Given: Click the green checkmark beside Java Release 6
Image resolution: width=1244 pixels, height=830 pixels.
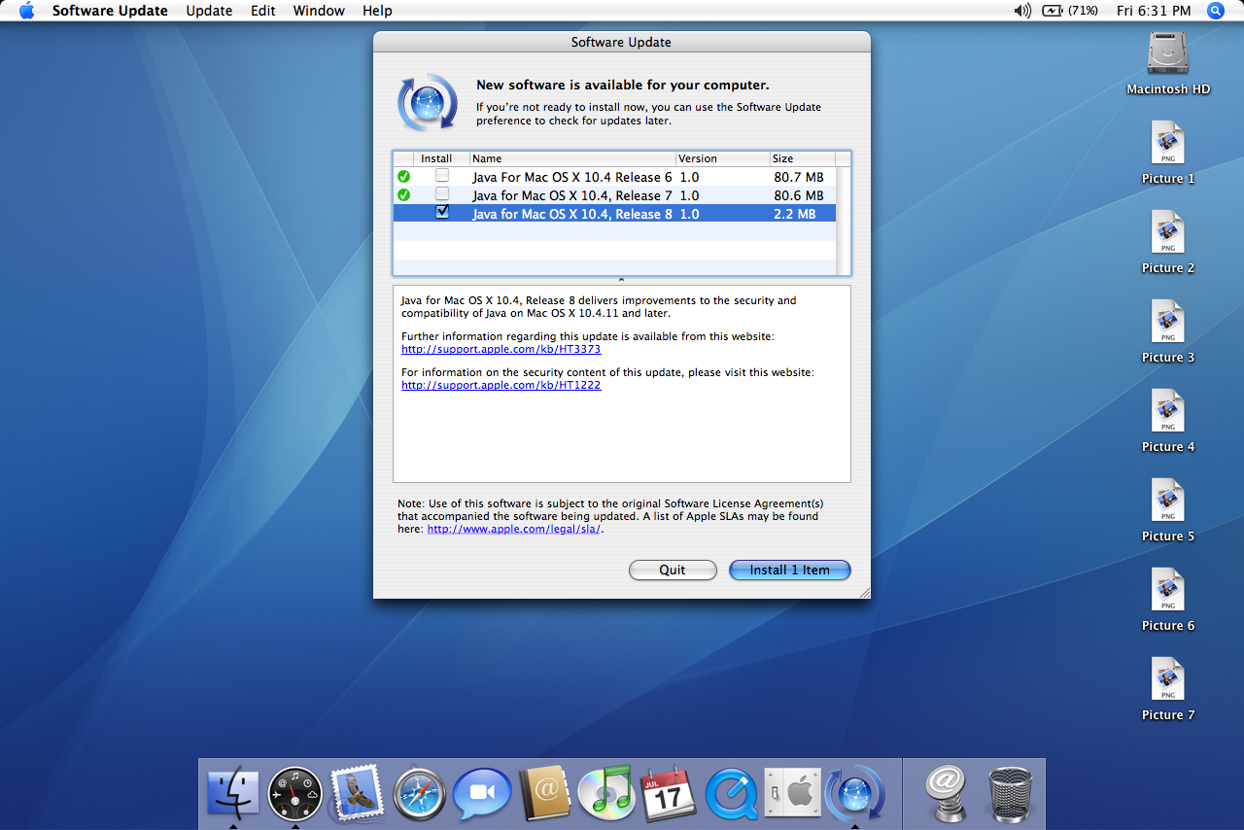Looking at the screenshot, I should point(403,177).
